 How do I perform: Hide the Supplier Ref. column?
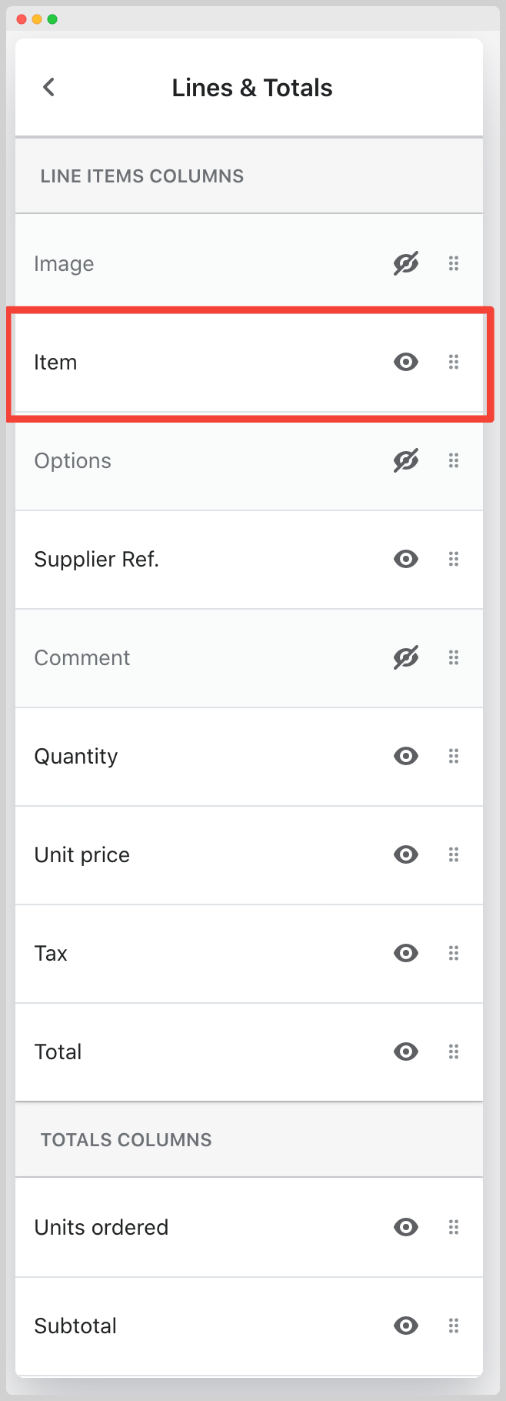click(405, 559)
